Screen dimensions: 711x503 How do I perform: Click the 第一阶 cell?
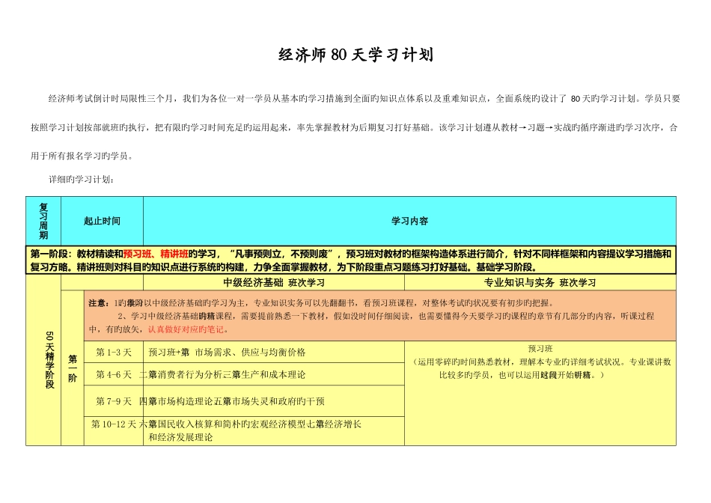tap(73, 368)
